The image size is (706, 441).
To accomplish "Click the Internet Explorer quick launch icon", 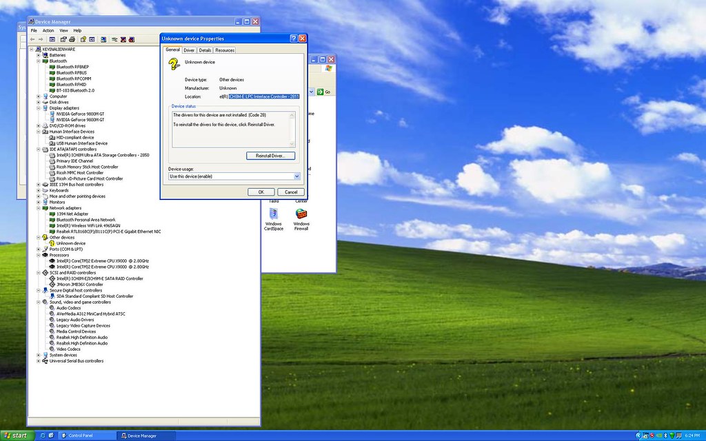I will pyautogui.click(x=43, y=435).
